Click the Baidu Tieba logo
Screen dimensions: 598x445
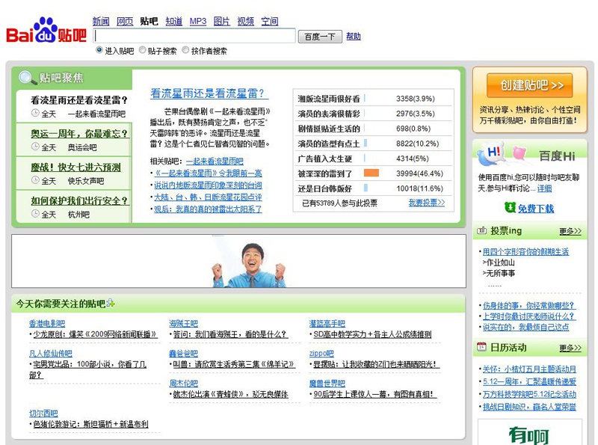(x=46, y=31)
